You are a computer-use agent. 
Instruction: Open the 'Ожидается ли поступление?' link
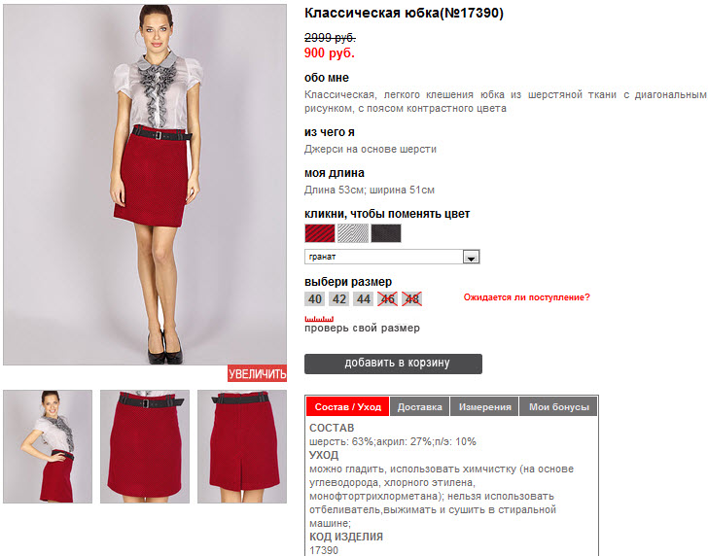(x=526, y=297)
